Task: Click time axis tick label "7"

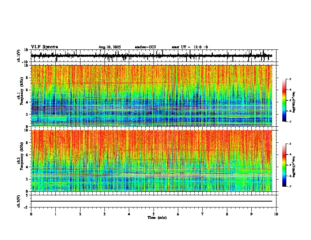Action: 203,214
